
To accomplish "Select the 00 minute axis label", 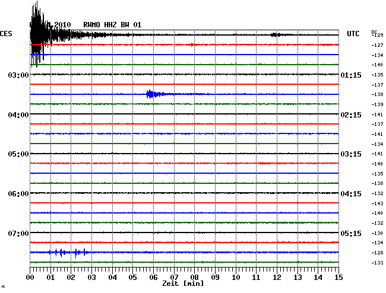I will click(30, 278).
